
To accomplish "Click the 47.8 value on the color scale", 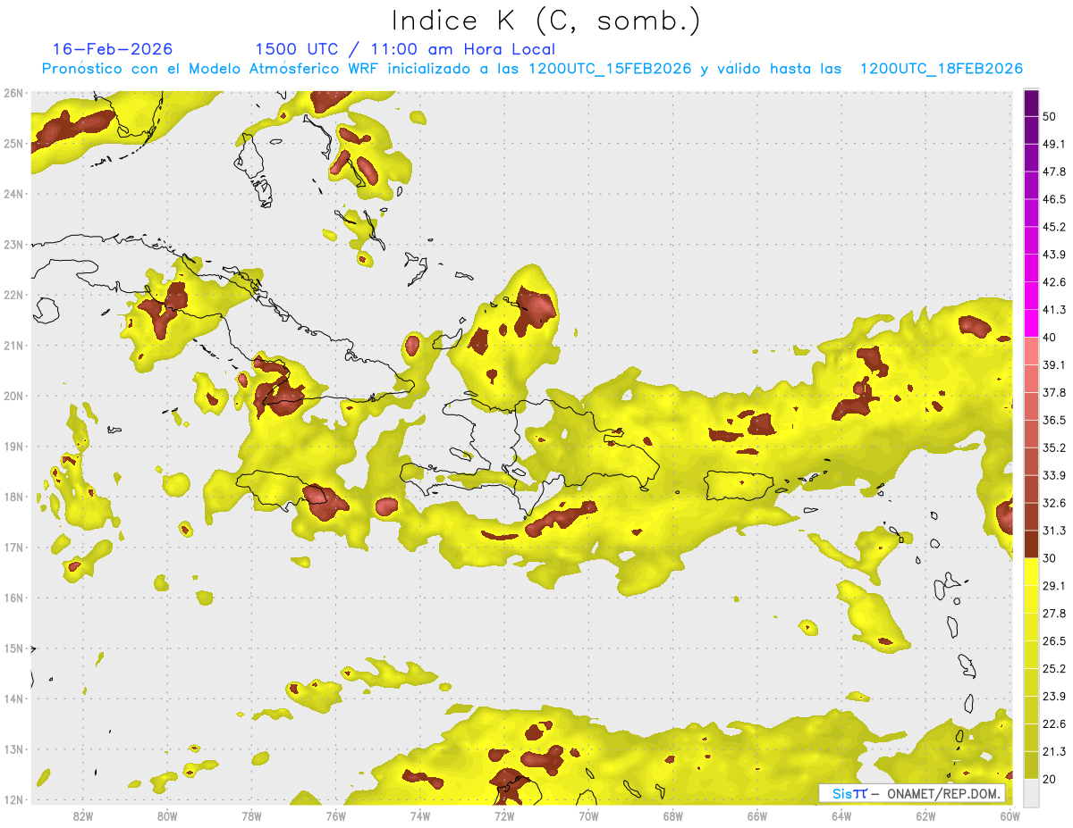I will (x=1053, y=171).
